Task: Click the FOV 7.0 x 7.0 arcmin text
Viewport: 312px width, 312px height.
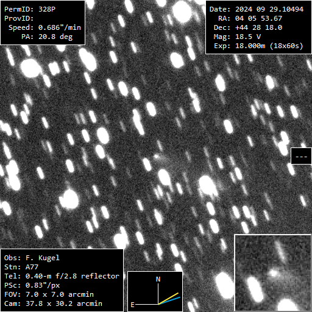Action: (49, 294)
